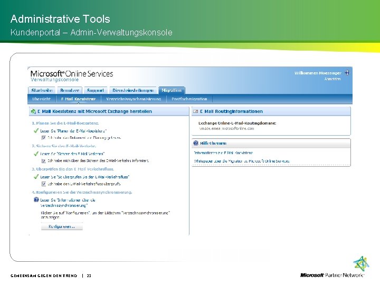The image size is (380, 285).
Task: Click the routing domain ending in emea.microsoftonline.com
Action: tap(226, 128)
